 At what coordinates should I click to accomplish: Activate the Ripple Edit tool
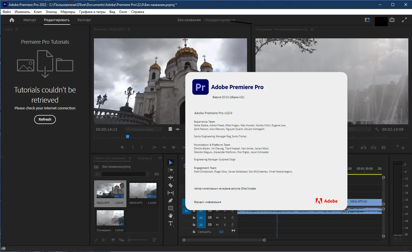[x=171, y=178]
